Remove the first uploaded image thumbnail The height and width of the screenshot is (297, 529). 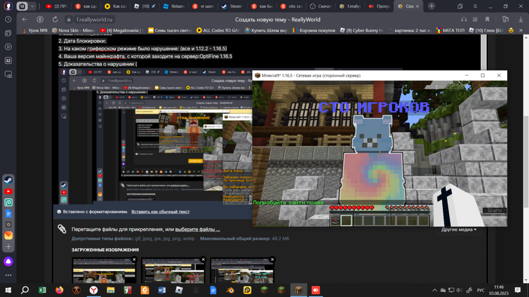tap(134, 259)
